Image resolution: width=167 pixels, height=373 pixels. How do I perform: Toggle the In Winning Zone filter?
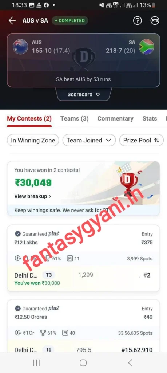click(33, 140)
